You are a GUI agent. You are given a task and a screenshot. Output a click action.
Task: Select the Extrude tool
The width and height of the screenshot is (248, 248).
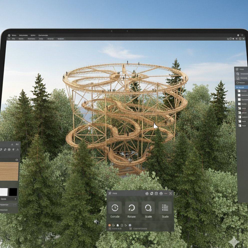115,208
